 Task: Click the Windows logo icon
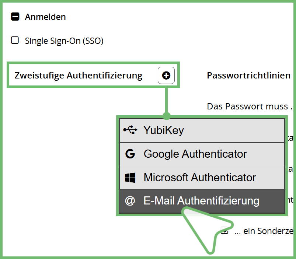click(130, 178)
